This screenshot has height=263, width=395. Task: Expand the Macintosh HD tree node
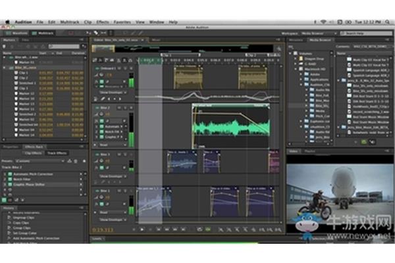coord(296,69)
